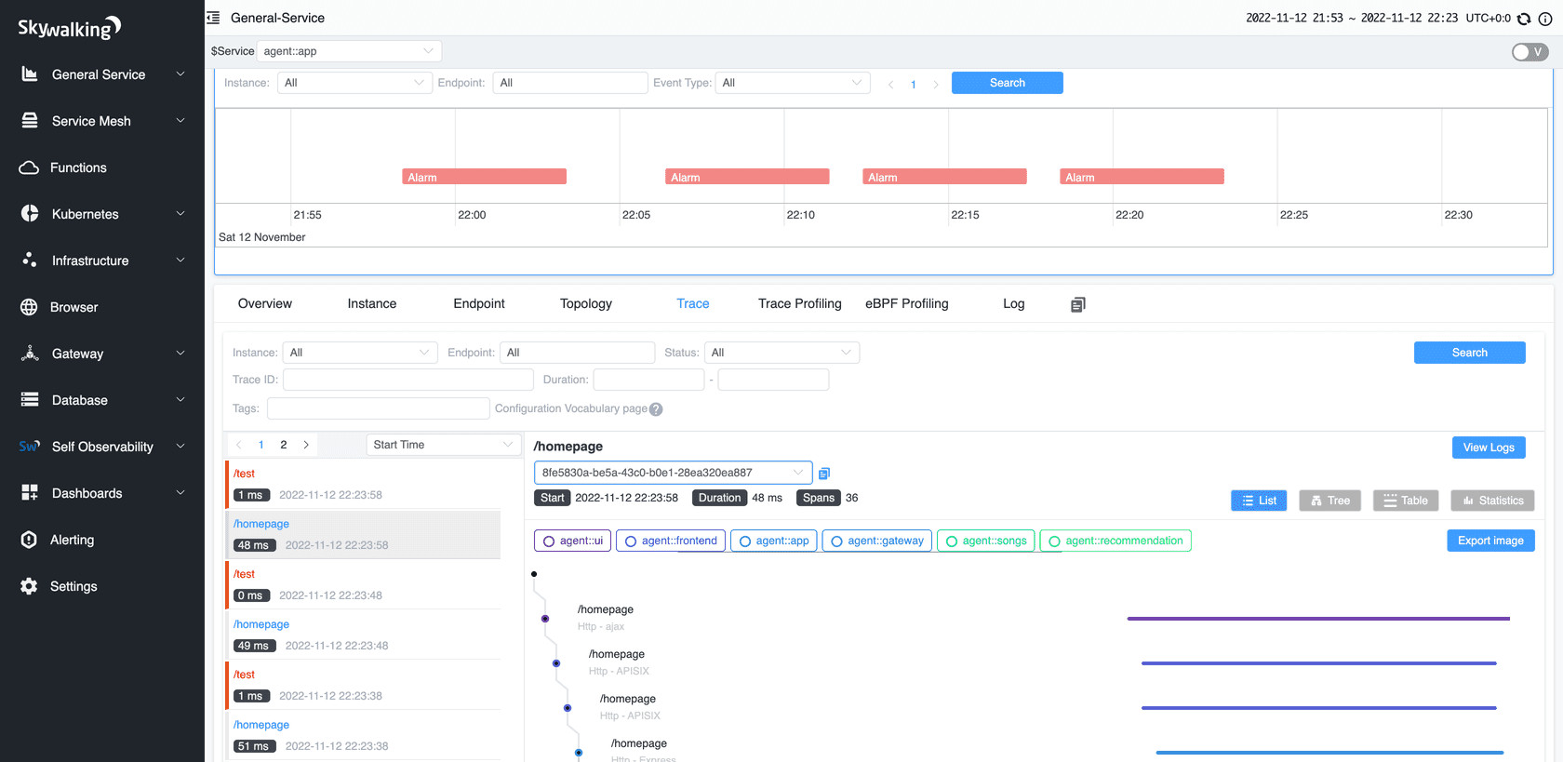Click the document icon after Log tab
This screenshot has height=762, width=1563.
point(1077,304)
